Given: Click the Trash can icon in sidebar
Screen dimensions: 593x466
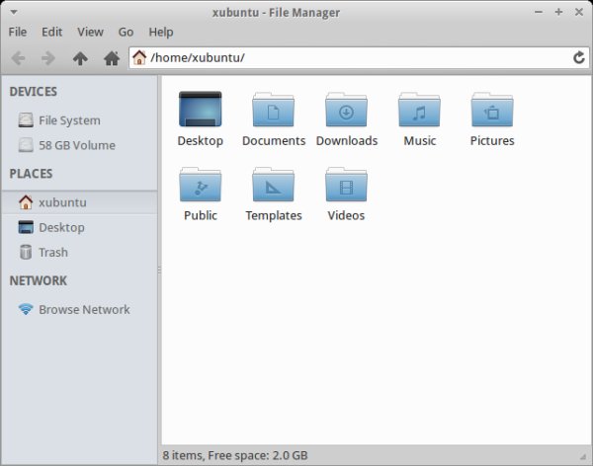Looking at the screenshot, I should pyautogui.click(x=26, y=252).
